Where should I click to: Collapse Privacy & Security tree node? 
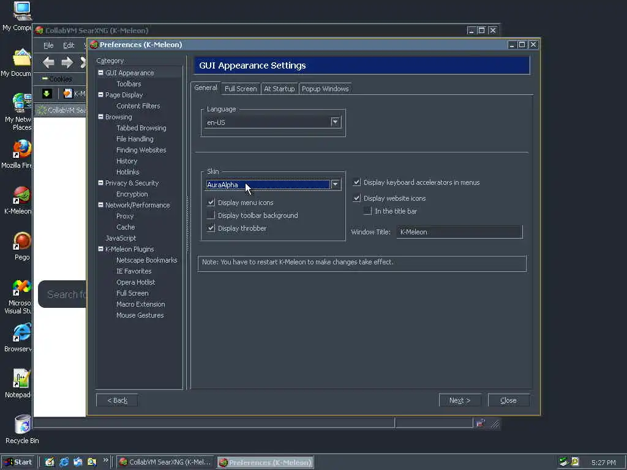click(101, 182)
